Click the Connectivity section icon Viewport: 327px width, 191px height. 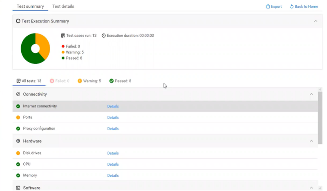pyautogui.click(x=18, y=94)
